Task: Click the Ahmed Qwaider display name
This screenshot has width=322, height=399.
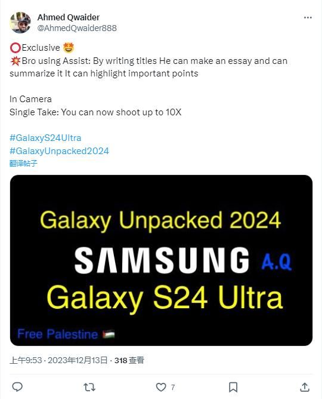Action: point(69,17)
